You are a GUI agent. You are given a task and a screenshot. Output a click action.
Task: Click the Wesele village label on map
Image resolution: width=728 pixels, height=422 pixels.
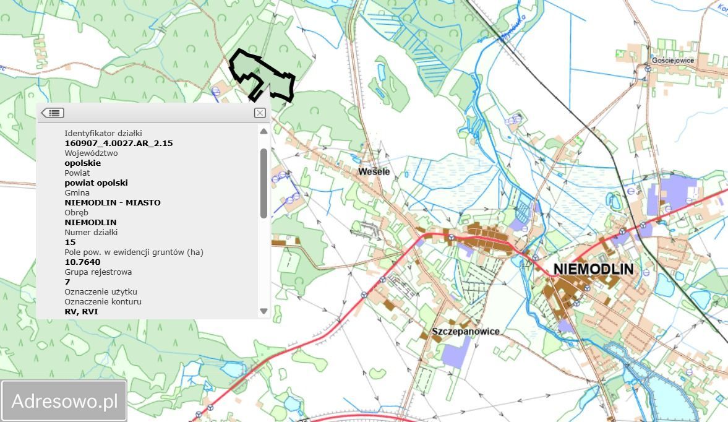tap(374, 172)
